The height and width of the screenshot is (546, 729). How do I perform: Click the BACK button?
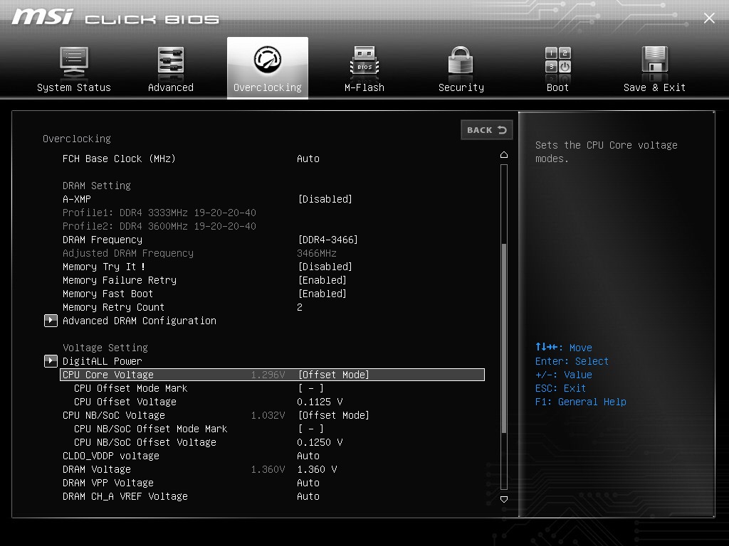click(x=487, y=130)
